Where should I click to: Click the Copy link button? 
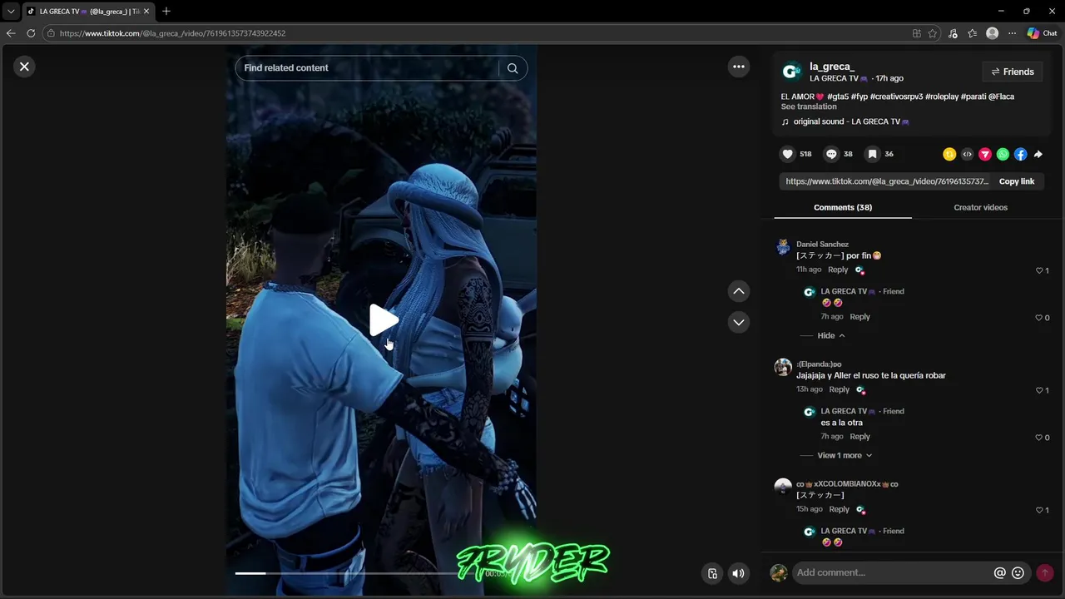click(x=1017, y=181)
